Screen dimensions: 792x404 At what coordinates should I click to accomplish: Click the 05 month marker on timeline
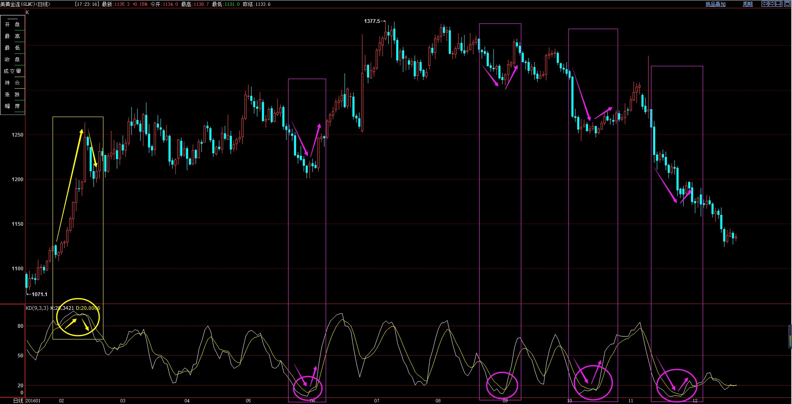pyautogui.click(x=248, y=401)
